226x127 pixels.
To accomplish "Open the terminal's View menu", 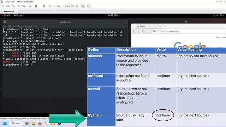I will tap(14, 26).
